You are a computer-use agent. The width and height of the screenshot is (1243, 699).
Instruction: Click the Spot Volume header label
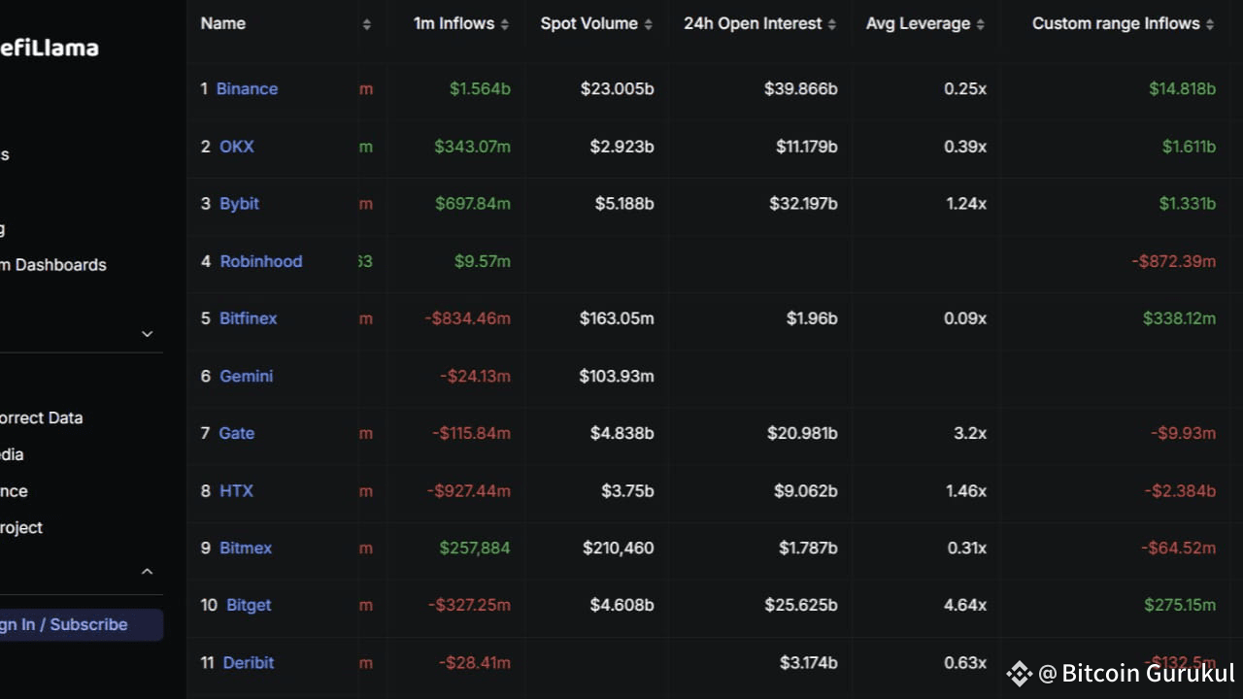(589, 23)
